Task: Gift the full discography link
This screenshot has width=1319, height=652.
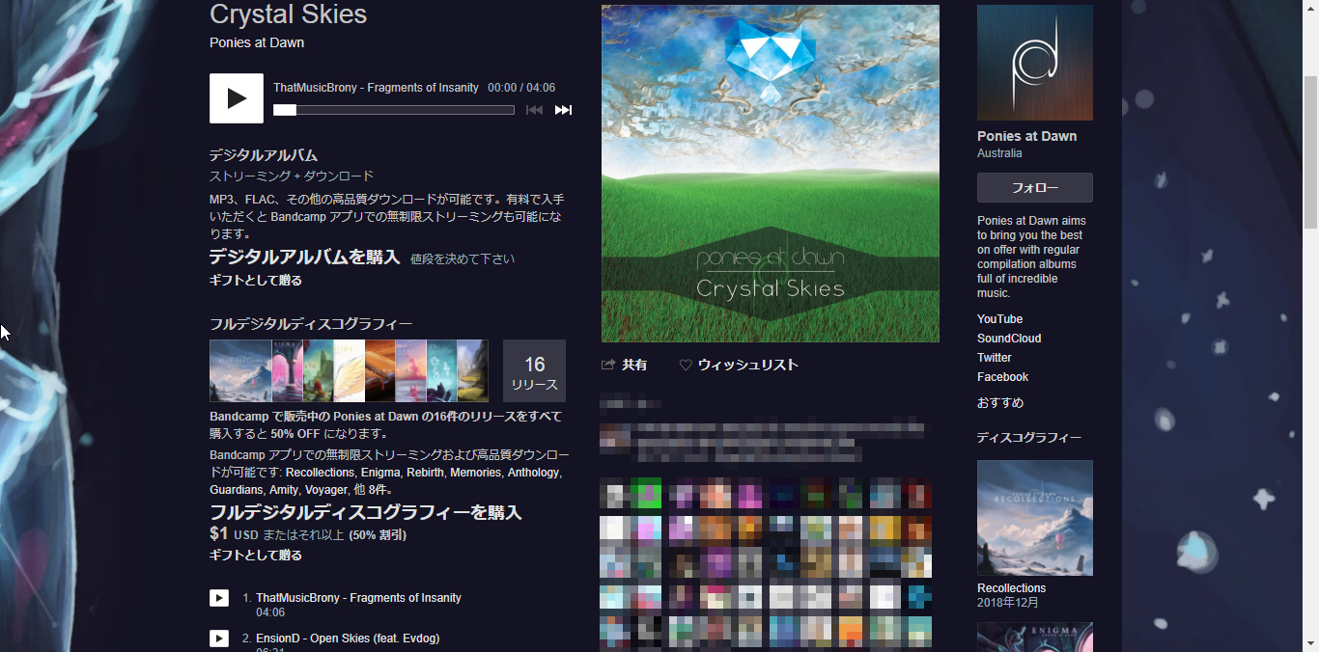Action: 256,556
